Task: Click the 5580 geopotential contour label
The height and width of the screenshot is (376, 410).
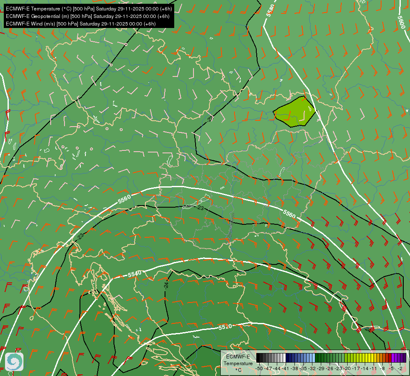Action: point(271,10)
